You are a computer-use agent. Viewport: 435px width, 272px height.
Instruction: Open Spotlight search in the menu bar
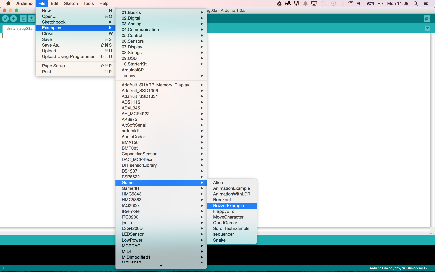(415, 3)
